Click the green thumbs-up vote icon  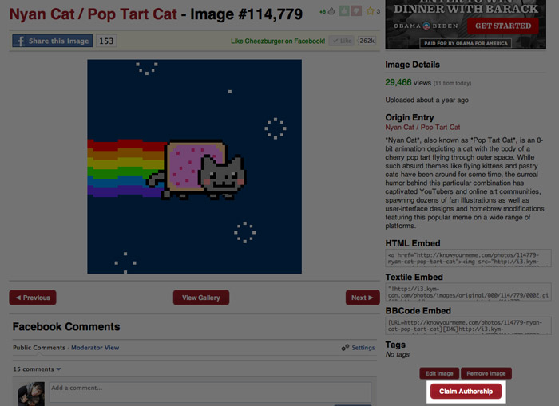[x=343, y=11]
